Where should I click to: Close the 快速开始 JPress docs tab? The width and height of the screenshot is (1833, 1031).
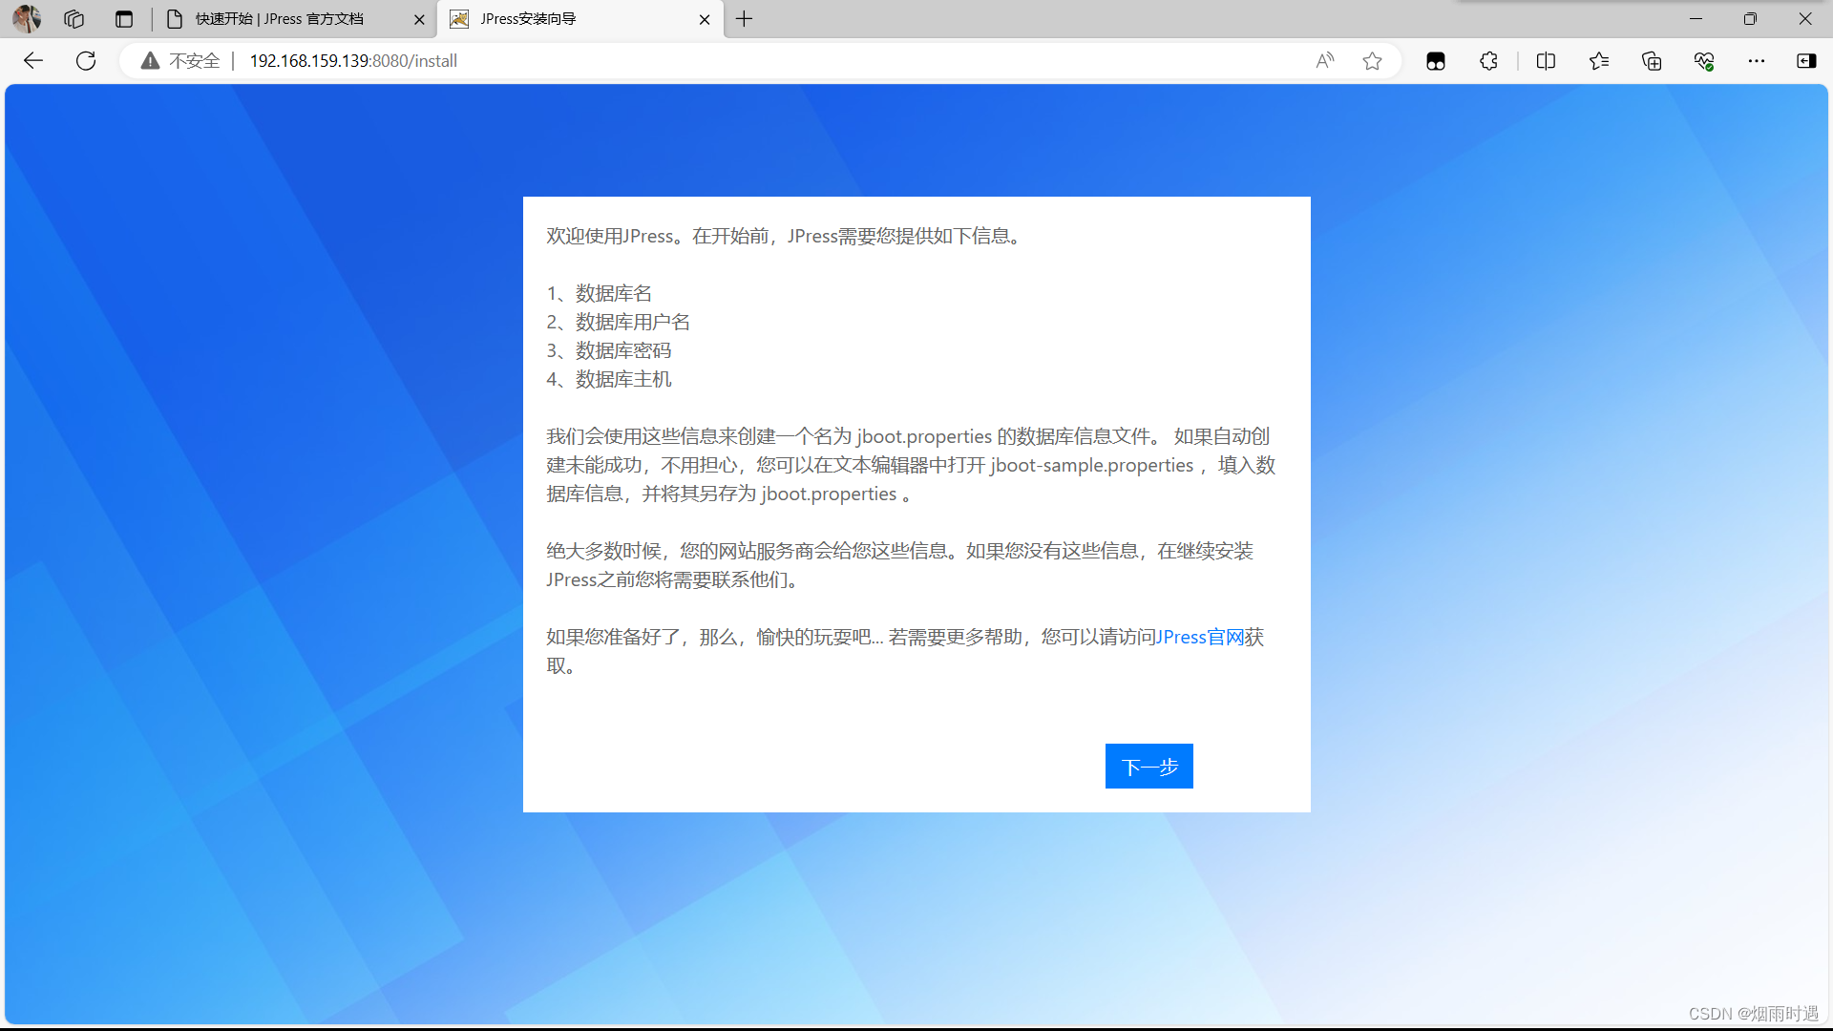pyautogui.click(x=419, y=19)
